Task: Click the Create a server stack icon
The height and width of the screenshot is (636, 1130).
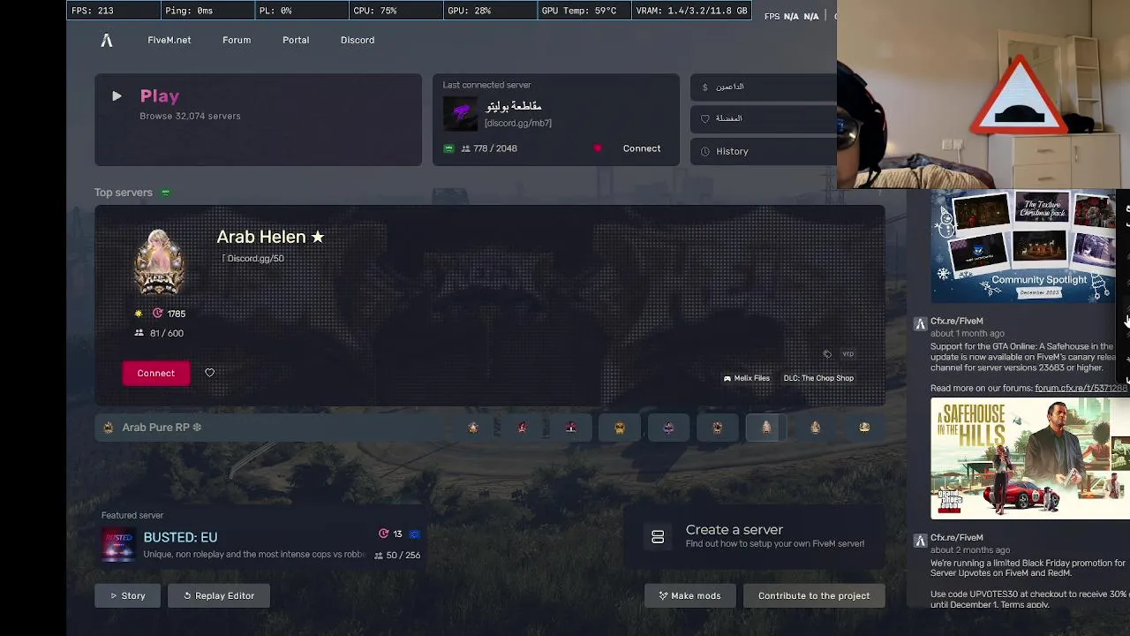Action: pyautogui.click(x=658, y=536)
